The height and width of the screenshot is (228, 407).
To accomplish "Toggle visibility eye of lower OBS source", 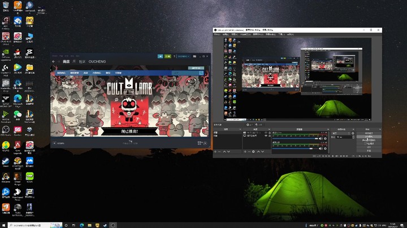I will pyautogui.click(x=266, y=135).
